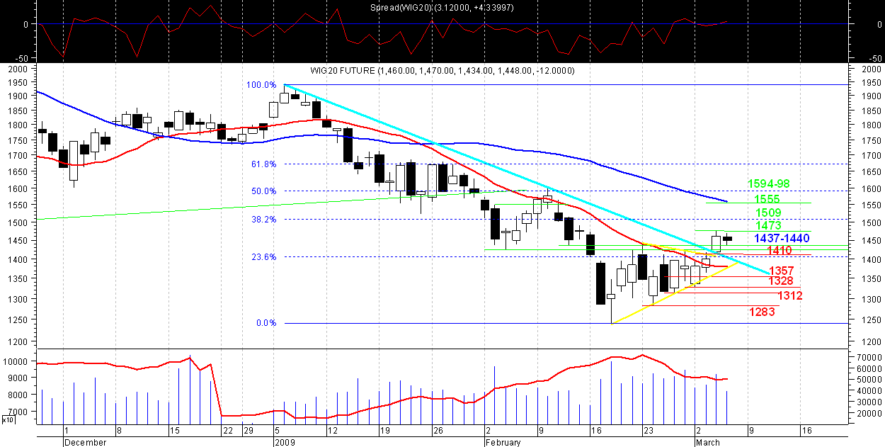Select the 38.2% retracement label

point(263,220)
